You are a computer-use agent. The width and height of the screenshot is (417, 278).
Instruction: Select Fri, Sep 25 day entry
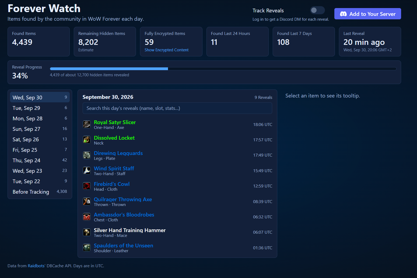pos(40,150)
